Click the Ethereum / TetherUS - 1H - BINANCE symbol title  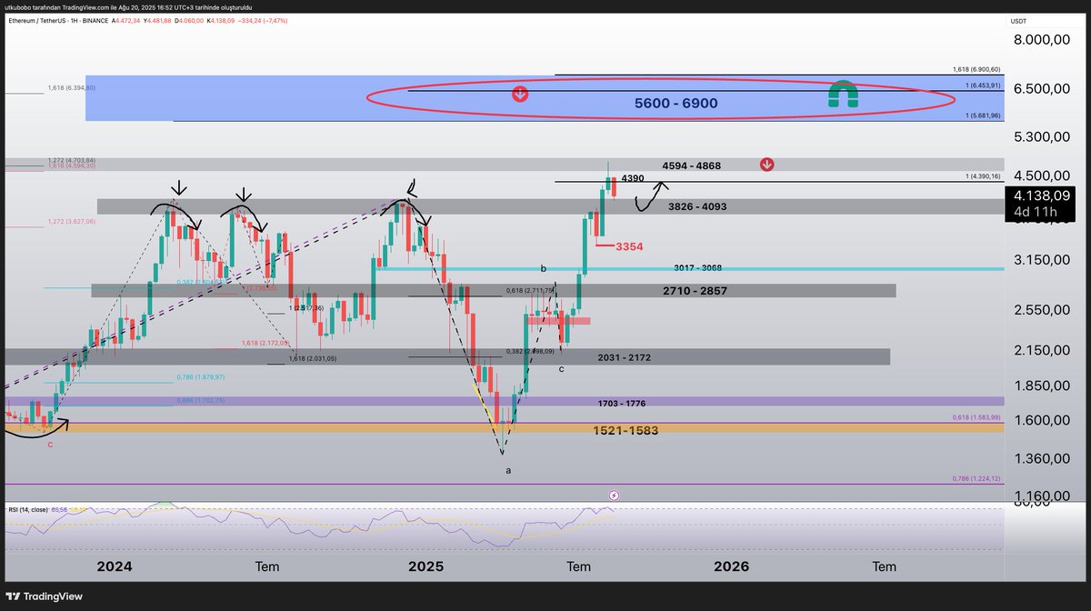pyautogui.click(x=59, y=20)
